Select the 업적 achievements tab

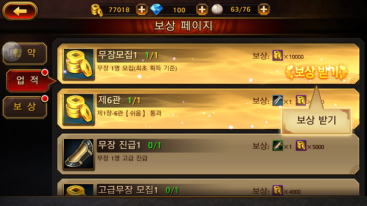coord(28,80)
